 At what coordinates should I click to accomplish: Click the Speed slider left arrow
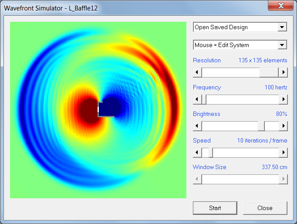click(x=197, y=153)
